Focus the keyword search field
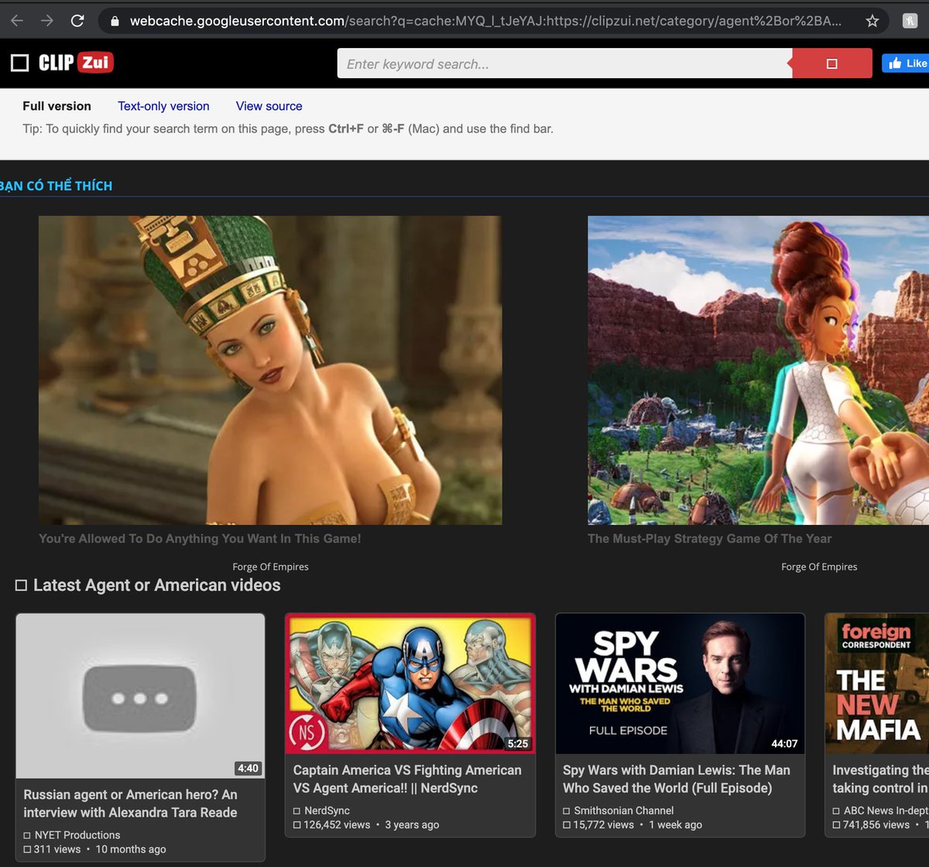The image size is (929, 867). point(565,63)
